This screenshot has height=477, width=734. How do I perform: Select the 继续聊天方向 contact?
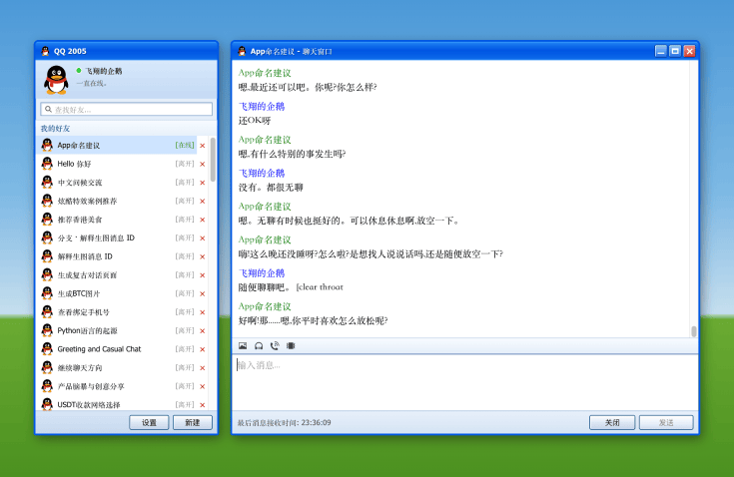click(x=116, y=367)
